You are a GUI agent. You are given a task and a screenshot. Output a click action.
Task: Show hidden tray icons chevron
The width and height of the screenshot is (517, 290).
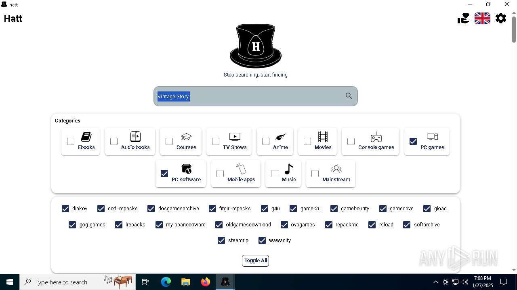435,282
